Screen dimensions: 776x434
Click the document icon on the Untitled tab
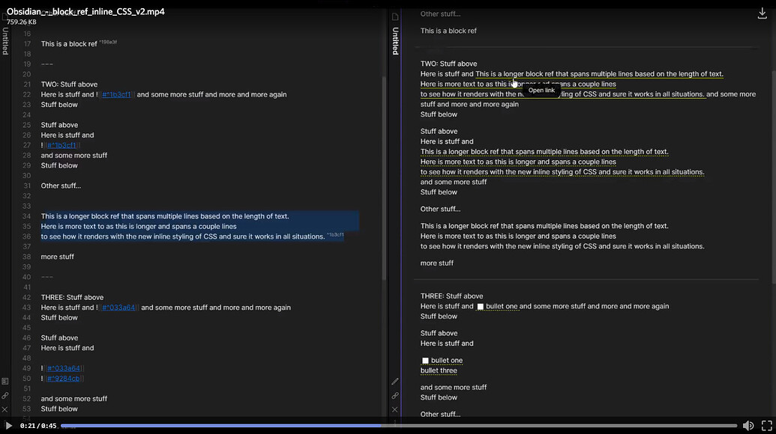tap(395, 16)
